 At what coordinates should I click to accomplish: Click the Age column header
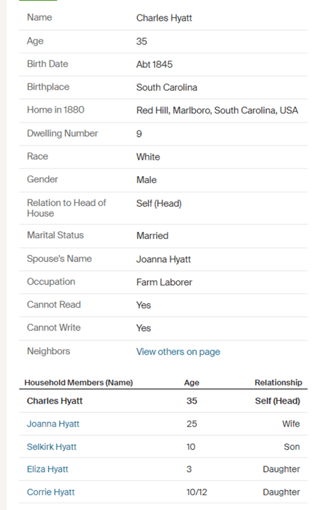(191, 382)
